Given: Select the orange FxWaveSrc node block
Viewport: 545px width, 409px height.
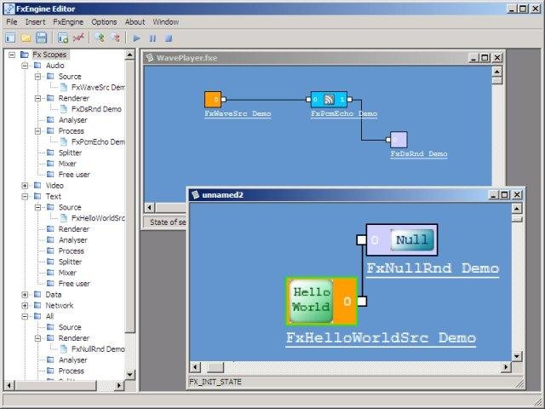Looking at the screenshot, I should (x=213, y=100).
